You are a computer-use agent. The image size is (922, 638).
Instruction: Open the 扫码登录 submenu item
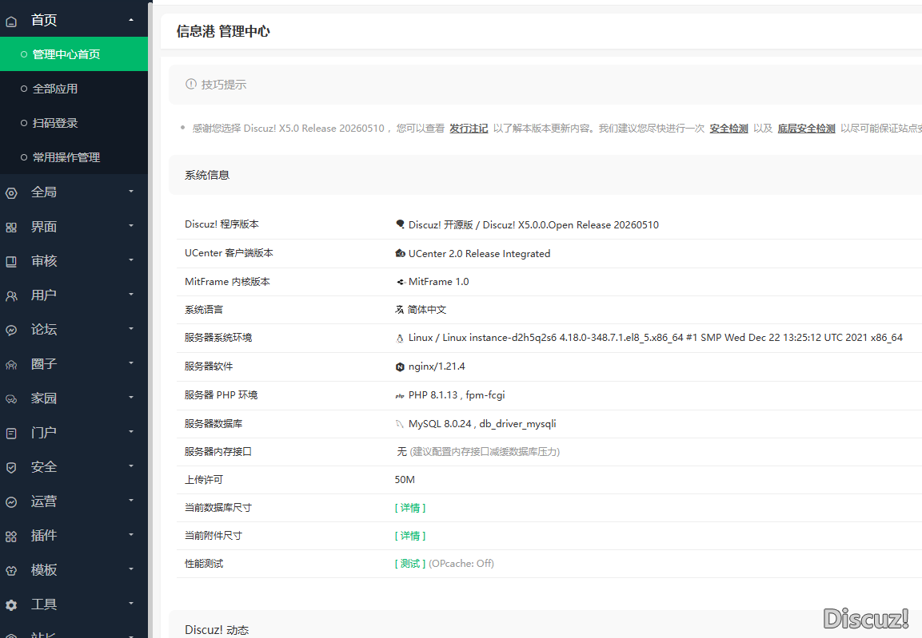(x=74, y=123)
